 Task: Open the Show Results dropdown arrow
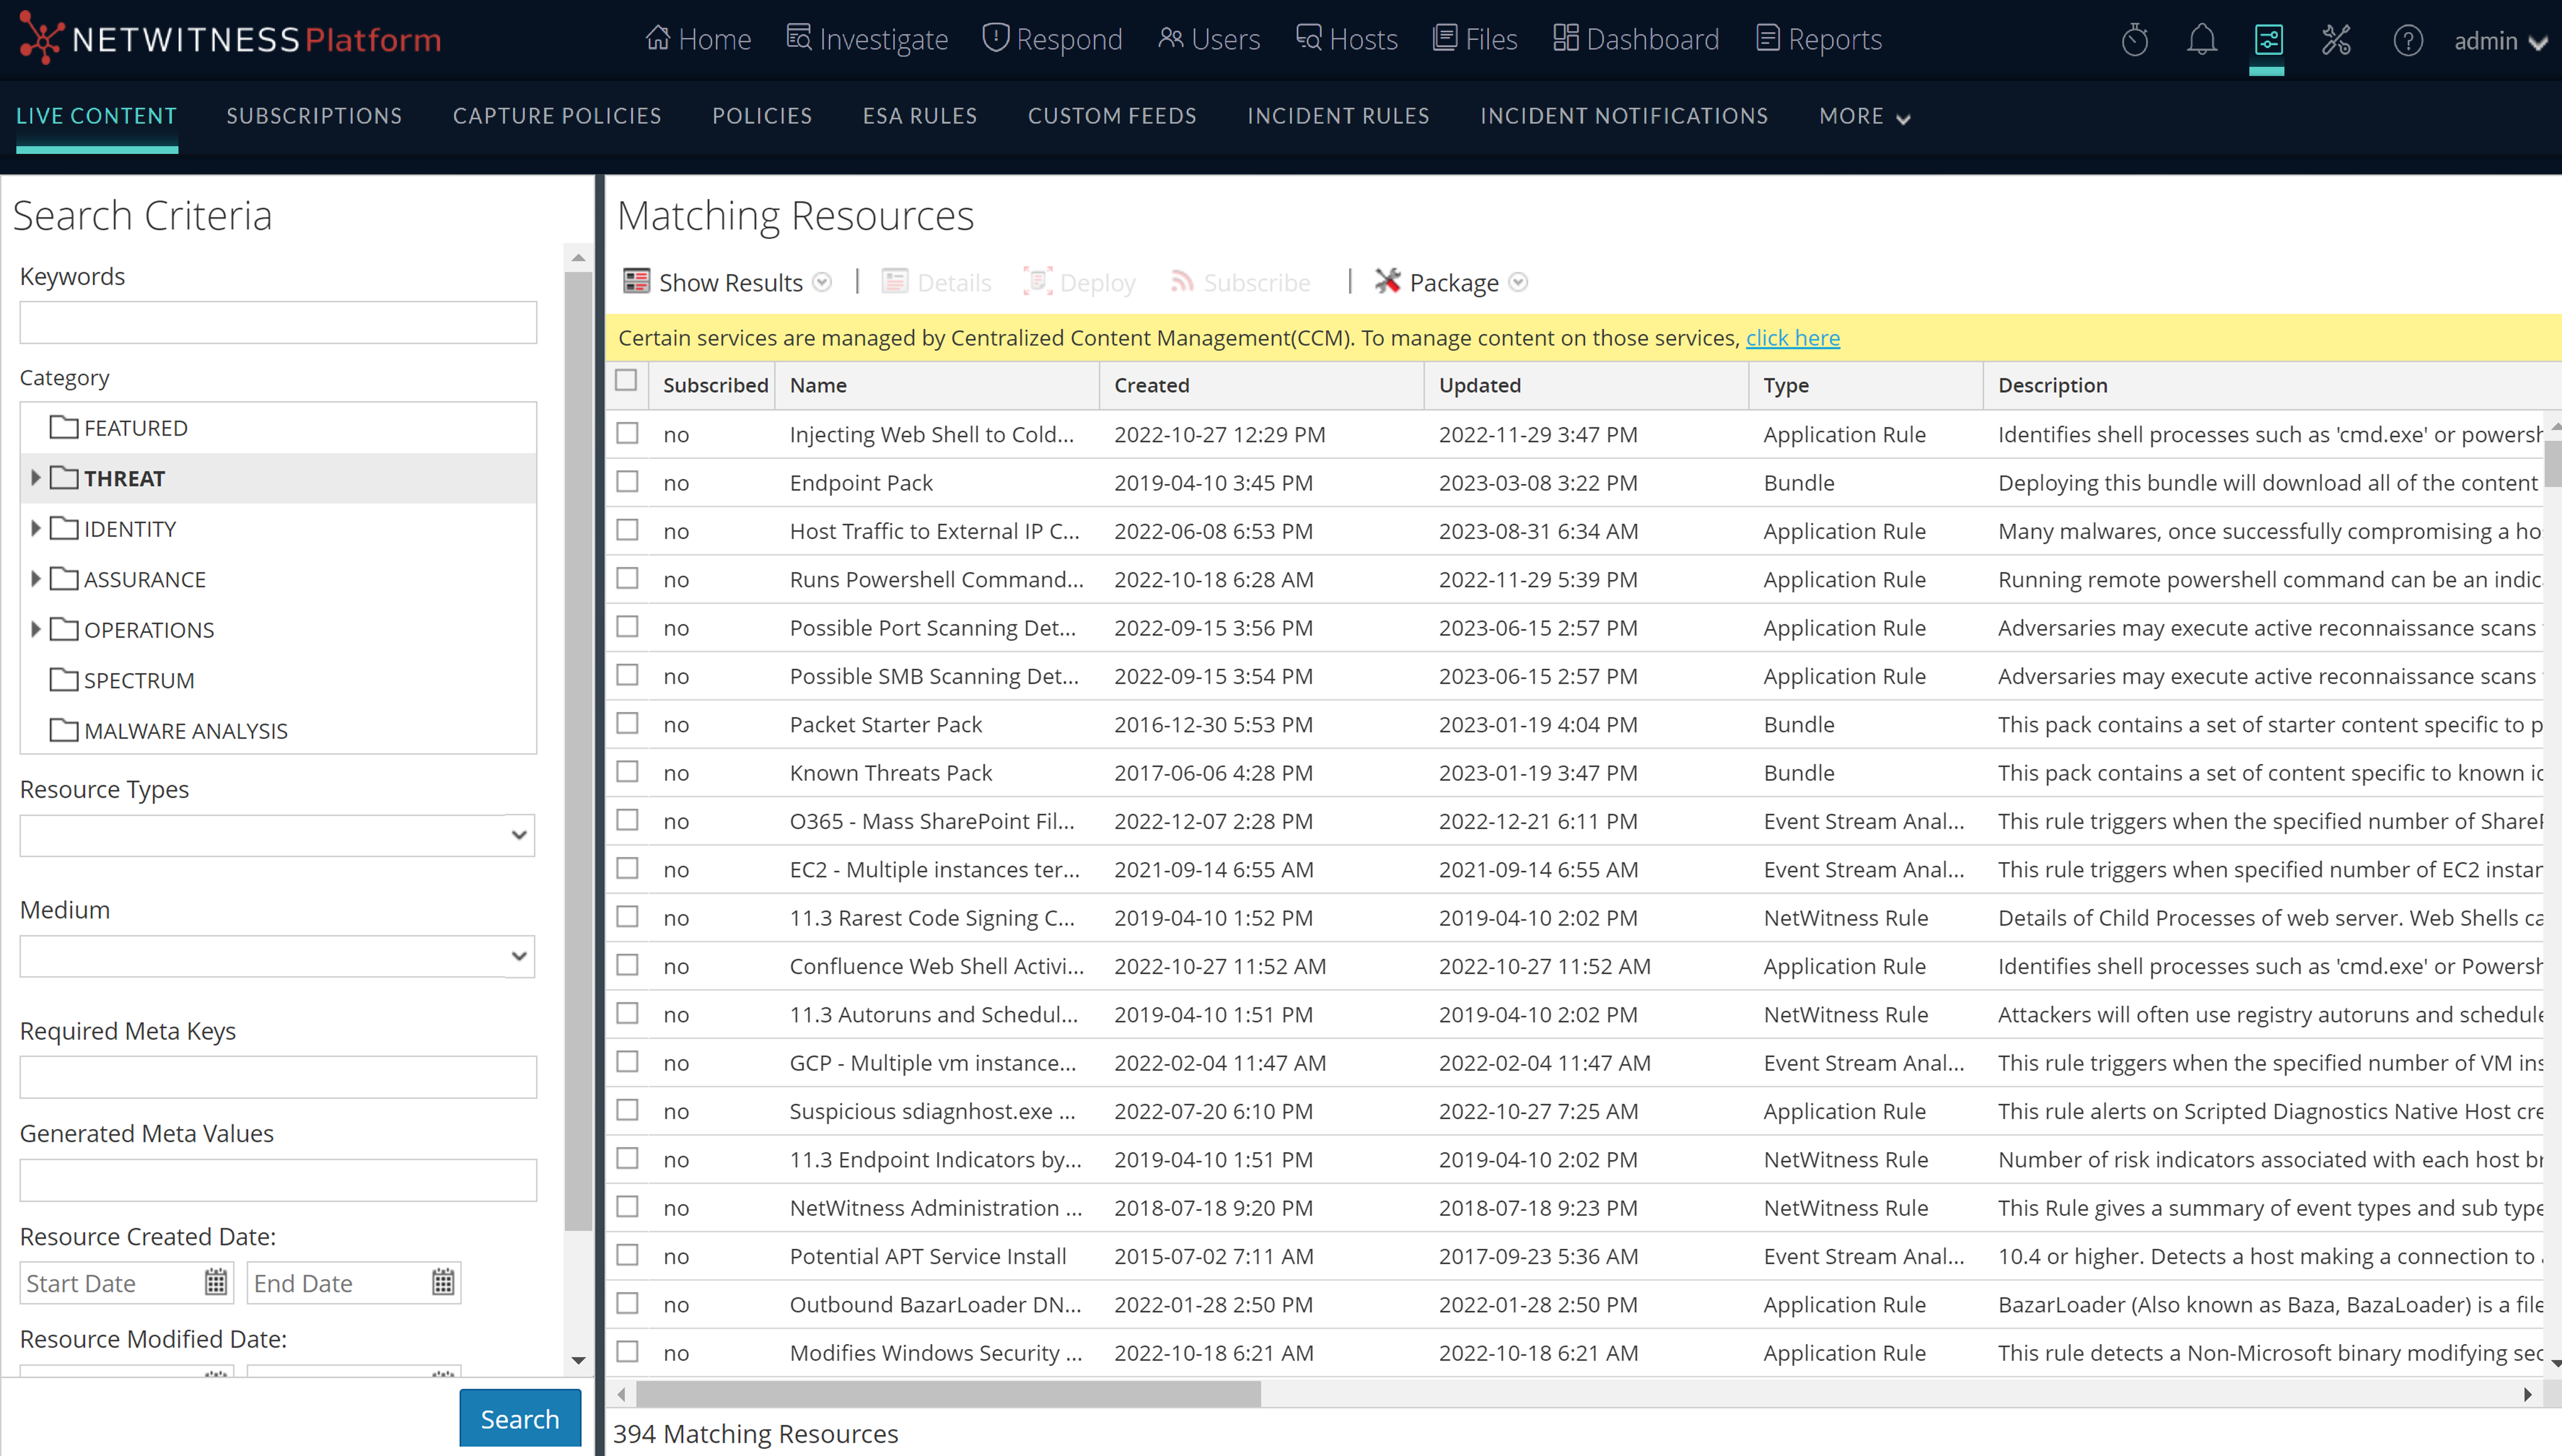pyautogui.click(x=822, y=282)
